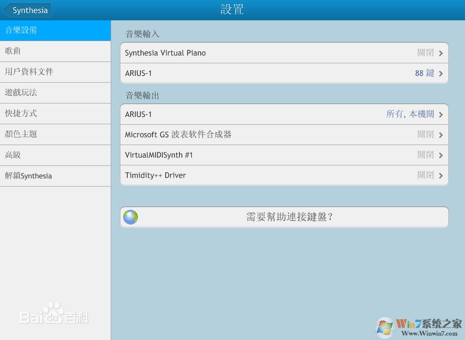Expand chevron on VirtualMIDISynth #1 row
This screenshot has height=340, width=465.
(441, 155)
